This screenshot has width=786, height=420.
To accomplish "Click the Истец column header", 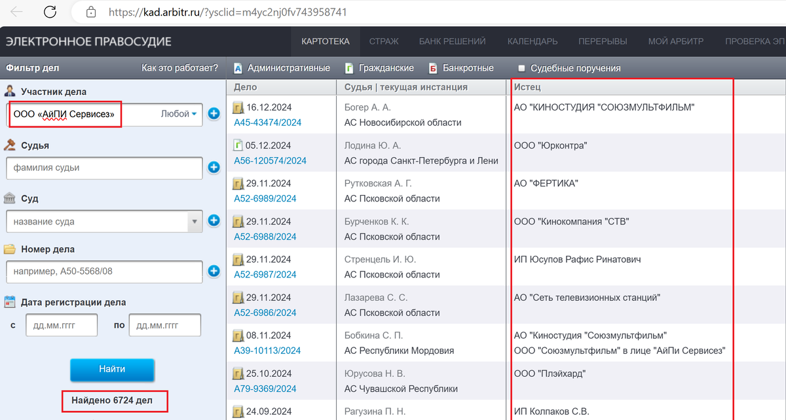I will click(527, 87).
